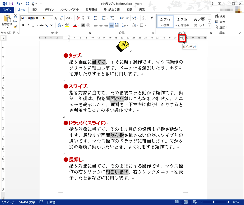Viewport: 244px width, 205px height.
Task: Open the ファイル tab
Action: point(7,10)
